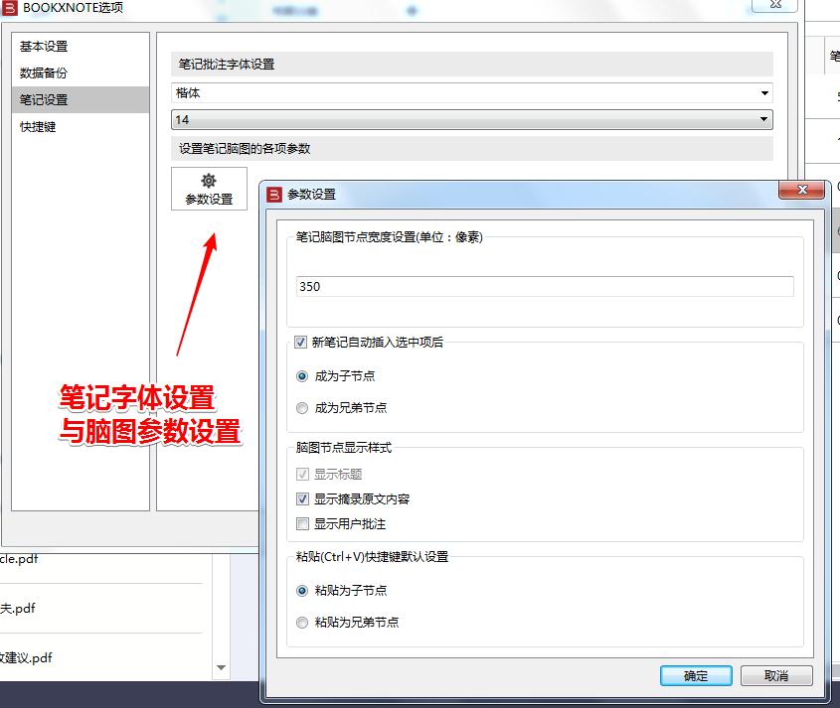Select the 粘贴为兄弟节点 radio button
The width and height of the screenshot is (840, 708).
[x=301, y=623]
